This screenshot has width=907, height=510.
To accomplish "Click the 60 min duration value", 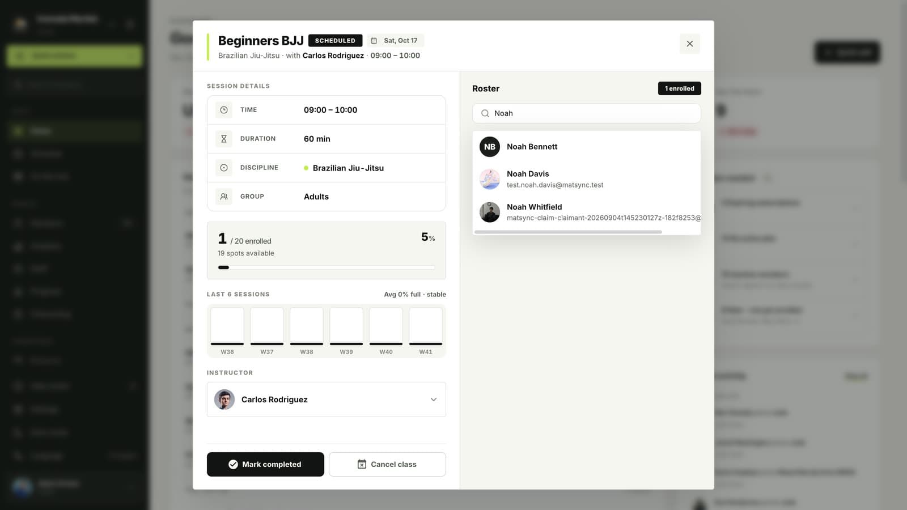I will [x=317, y=139].
